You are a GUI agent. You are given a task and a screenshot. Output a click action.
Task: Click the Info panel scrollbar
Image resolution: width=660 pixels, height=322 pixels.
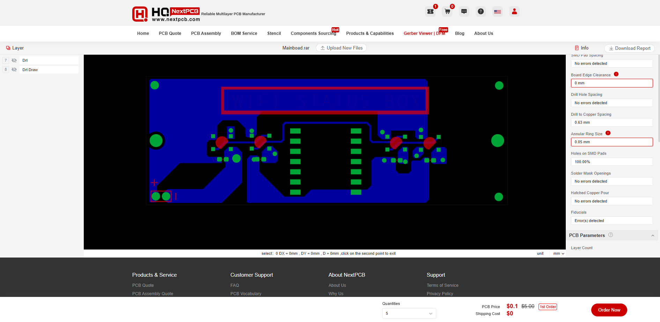(x=659, y=98)
